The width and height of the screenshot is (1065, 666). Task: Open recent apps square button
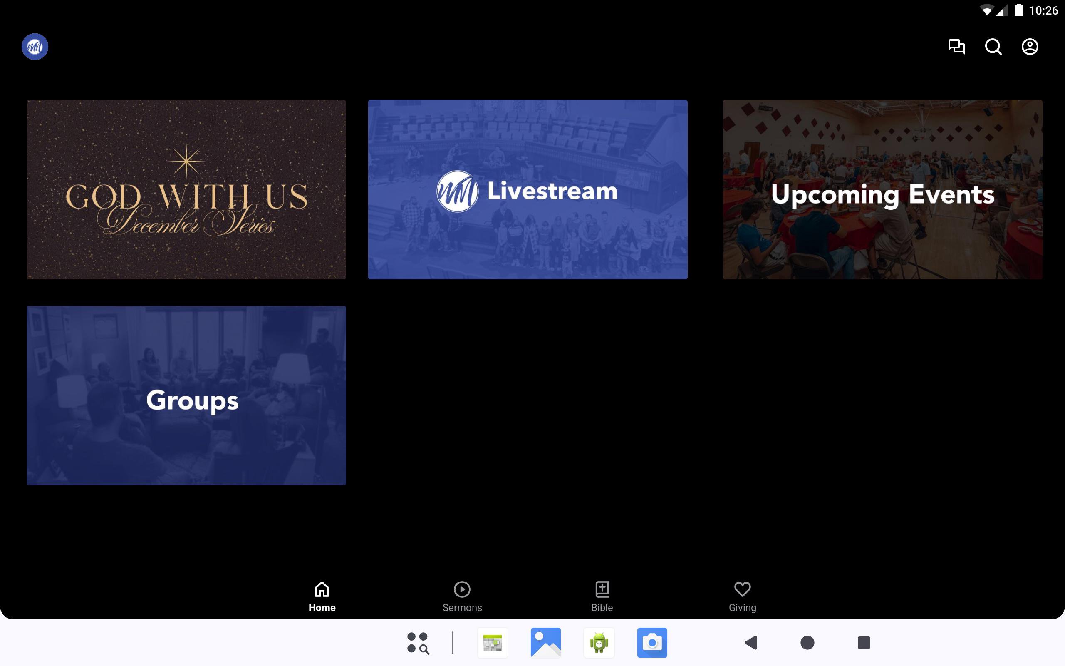pyautogui.click(x=864, y=643)
